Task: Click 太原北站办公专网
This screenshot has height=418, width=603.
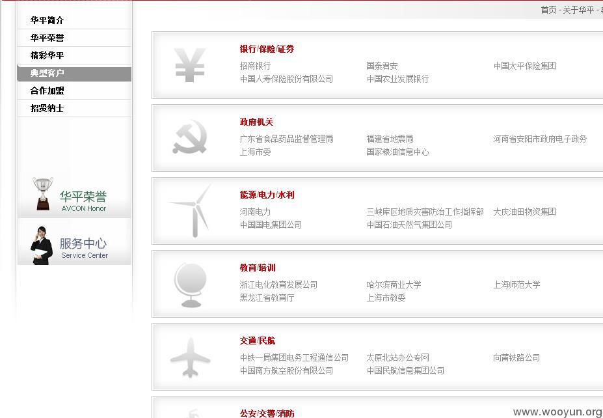Action: tap(397, 357)
